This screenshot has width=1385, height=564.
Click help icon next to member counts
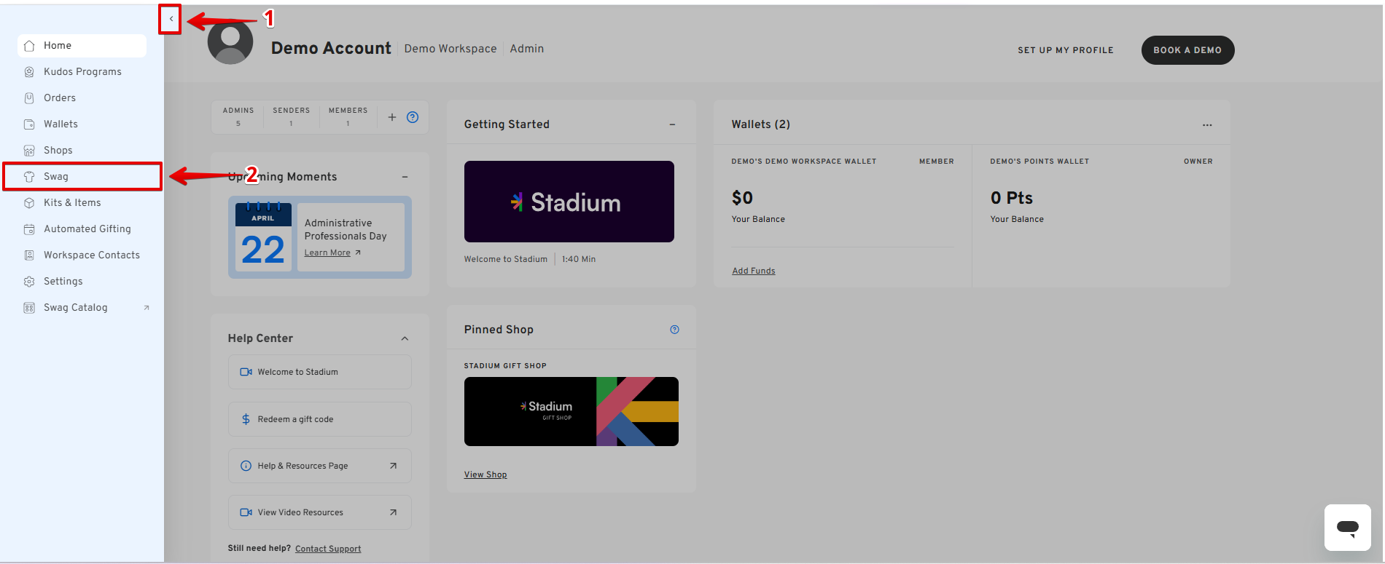pos(413,117)
